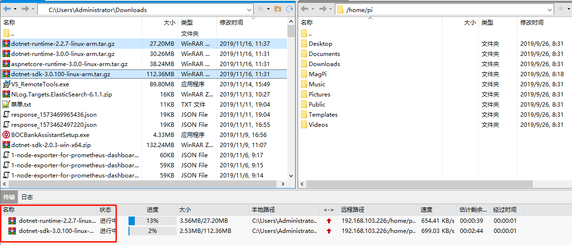Image resolution: width=572 pixels, height=245 pixels.
Task: Go to local home folder icon
Action: [278, 9]
